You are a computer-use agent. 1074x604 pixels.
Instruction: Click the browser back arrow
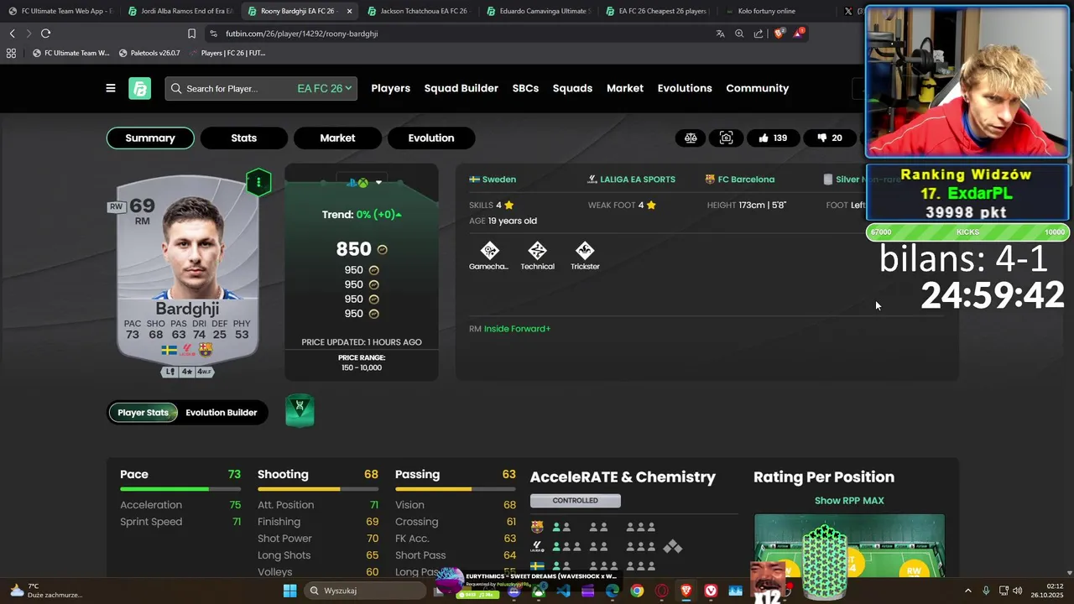[12, 34]
